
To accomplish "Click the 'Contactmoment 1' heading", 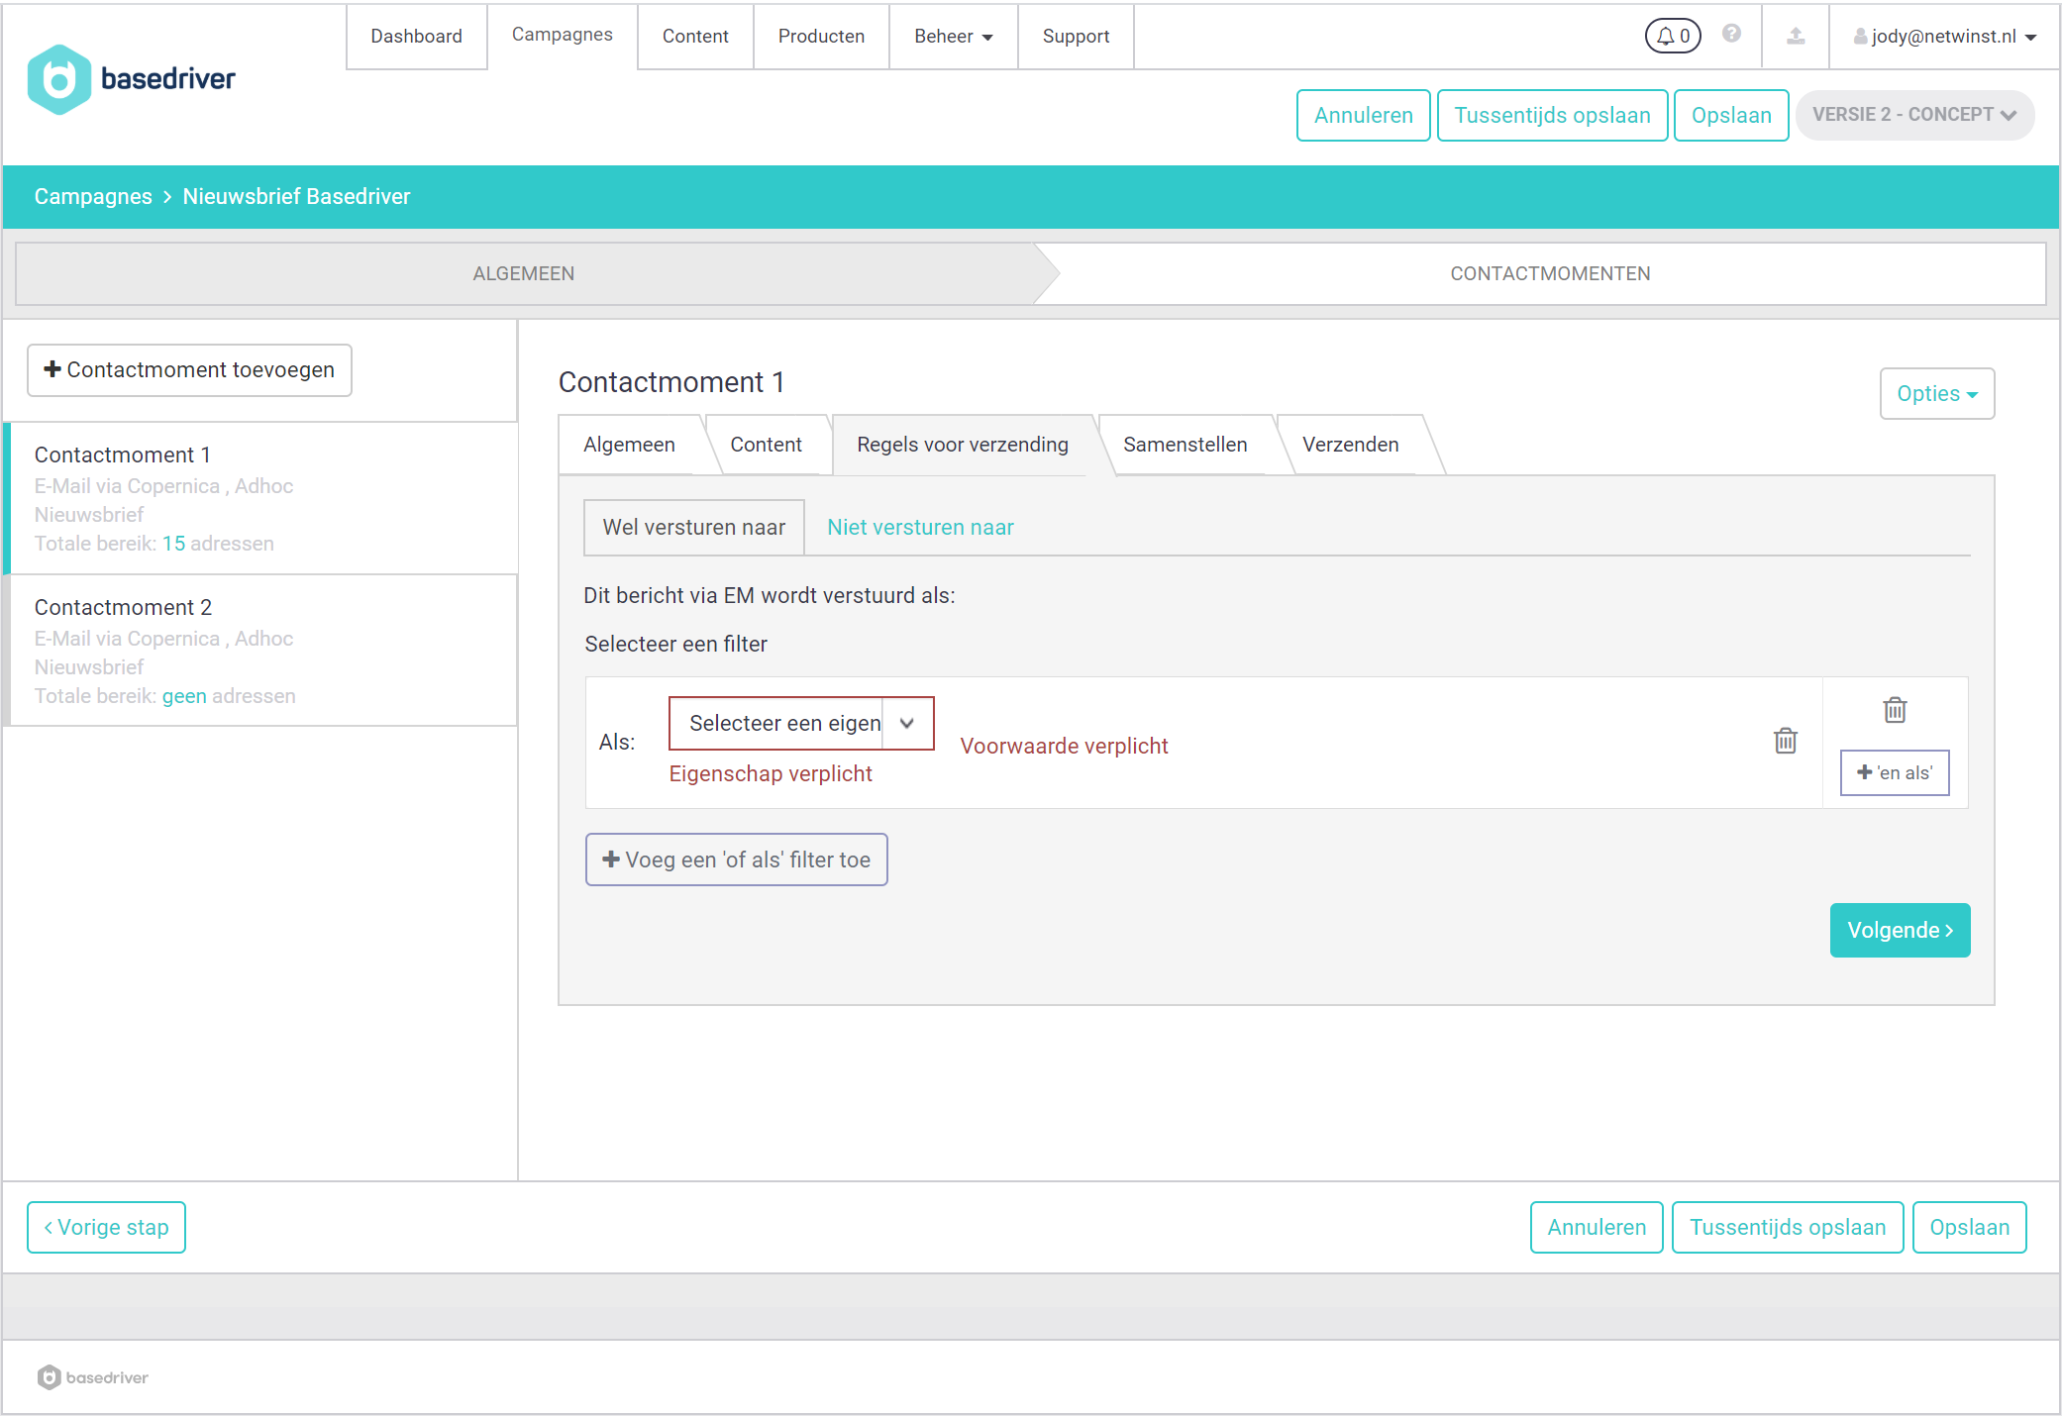I will (x=671, y=382).
